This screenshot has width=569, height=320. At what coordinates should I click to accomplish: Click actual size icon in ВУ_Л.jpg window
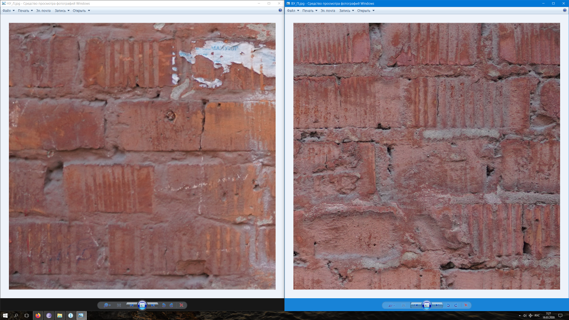tap(403, 305)
